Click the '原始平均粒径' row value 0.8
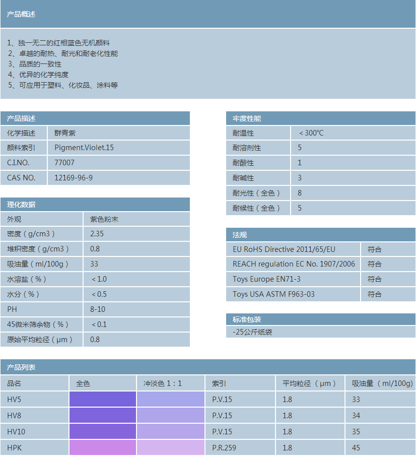416x456 pixels. [95, 340]
